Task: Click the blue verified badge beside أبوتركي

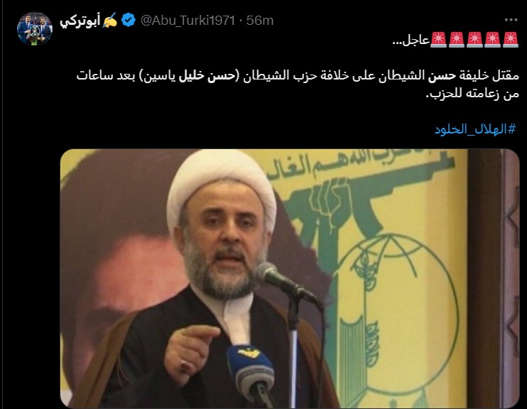Action: click(x=129, y=20)
